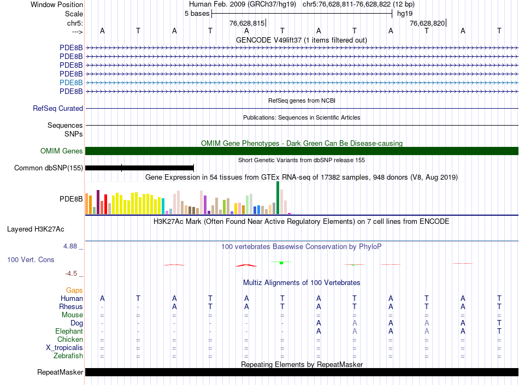Click the cyan bar in GTEx chart
Viewport: 519px width, 385px height.
[163, 206]
